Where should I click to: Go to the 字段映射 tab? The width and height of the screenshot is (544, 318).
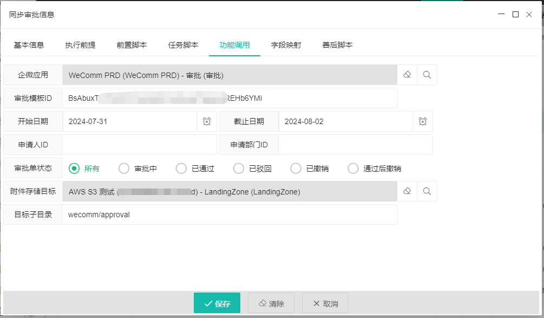coord(286,45)
